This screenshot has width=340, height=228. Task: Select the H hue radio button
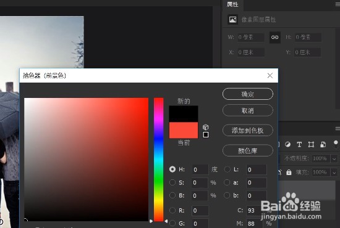coord(172,169)
